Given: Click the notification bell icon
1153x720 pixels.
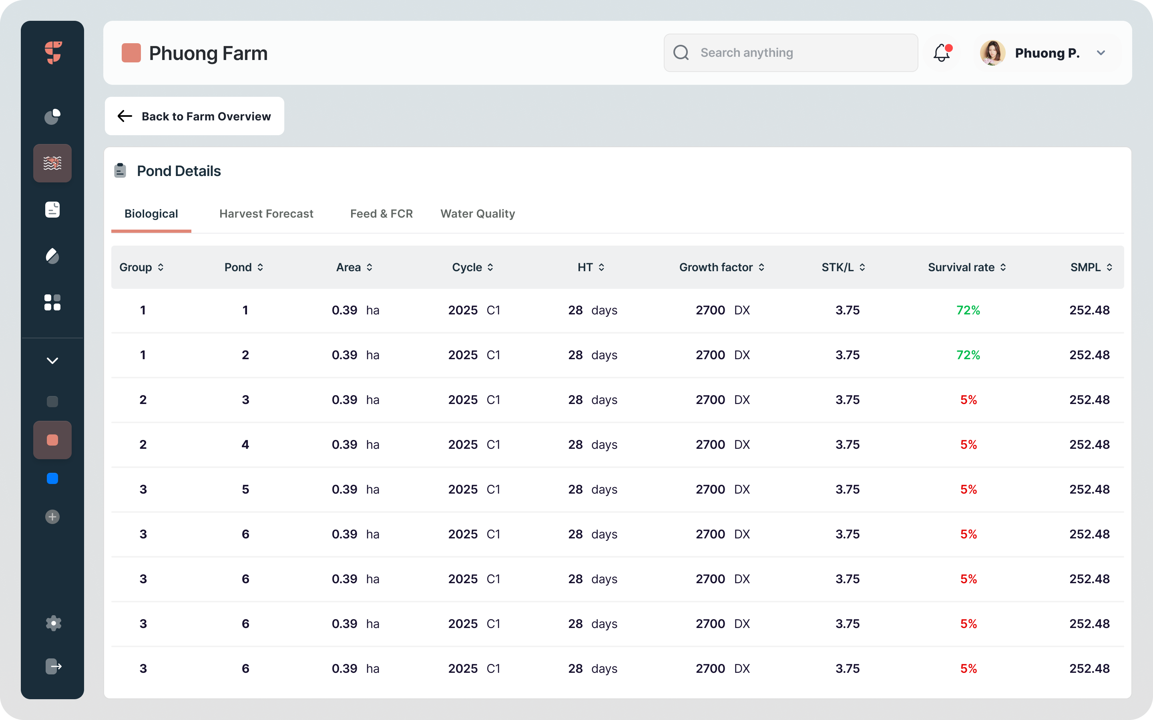Looking at the screenshot, I should [x=942, y=53].
